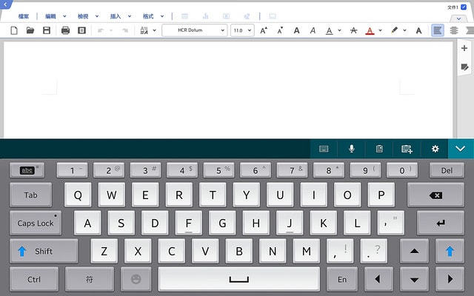Viewport: 474px width, 296px height.
Task: Toggle the Caps Lock key
Action: click(36, 223)
